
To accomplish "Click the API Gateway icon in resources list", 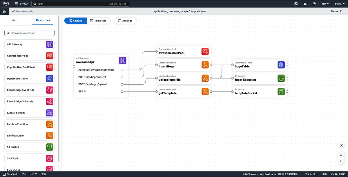I will tap(50, 44).
